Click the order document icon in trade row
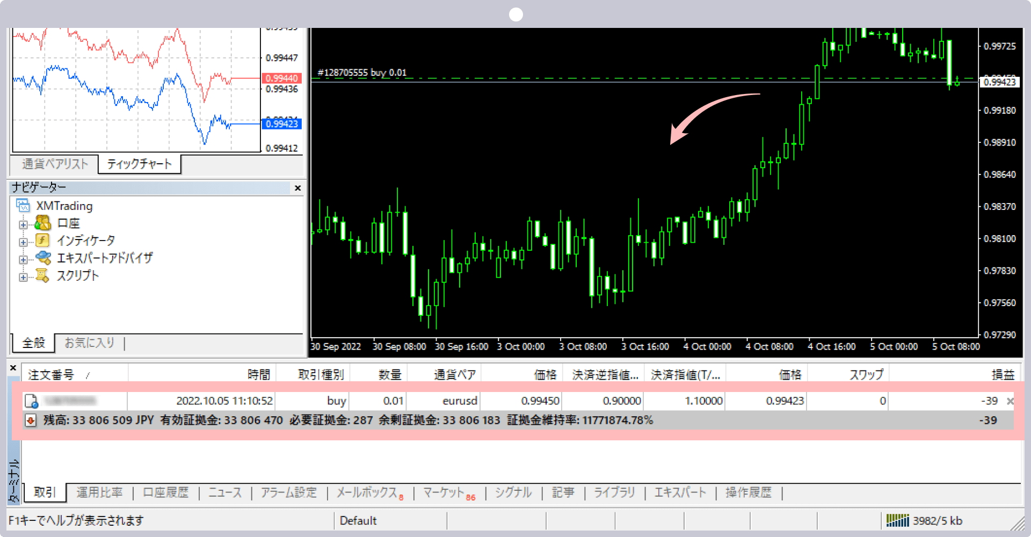Viewport: 1031px width, 537px height. [31, 401]
